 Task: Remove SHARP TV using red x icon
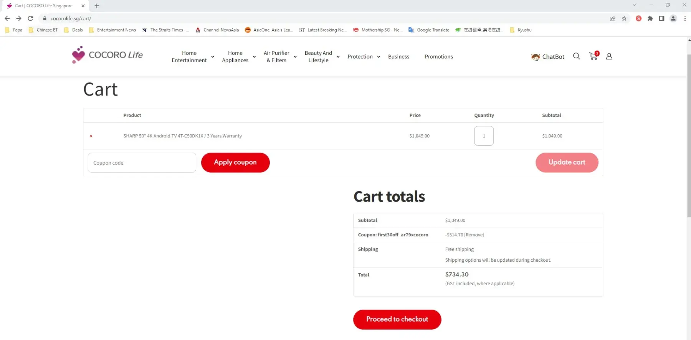91,136
